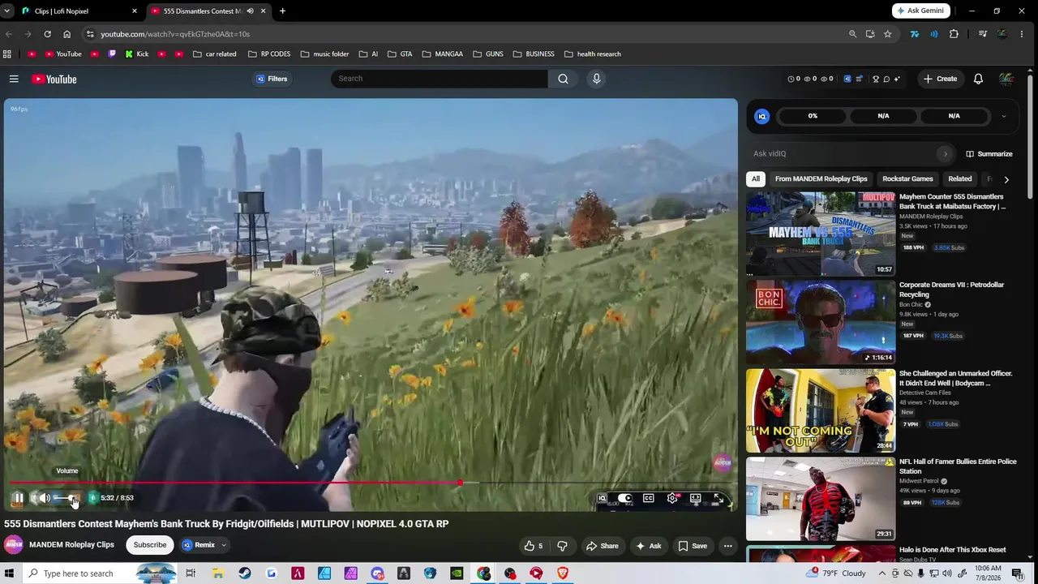Select the All filter chip

756,178
